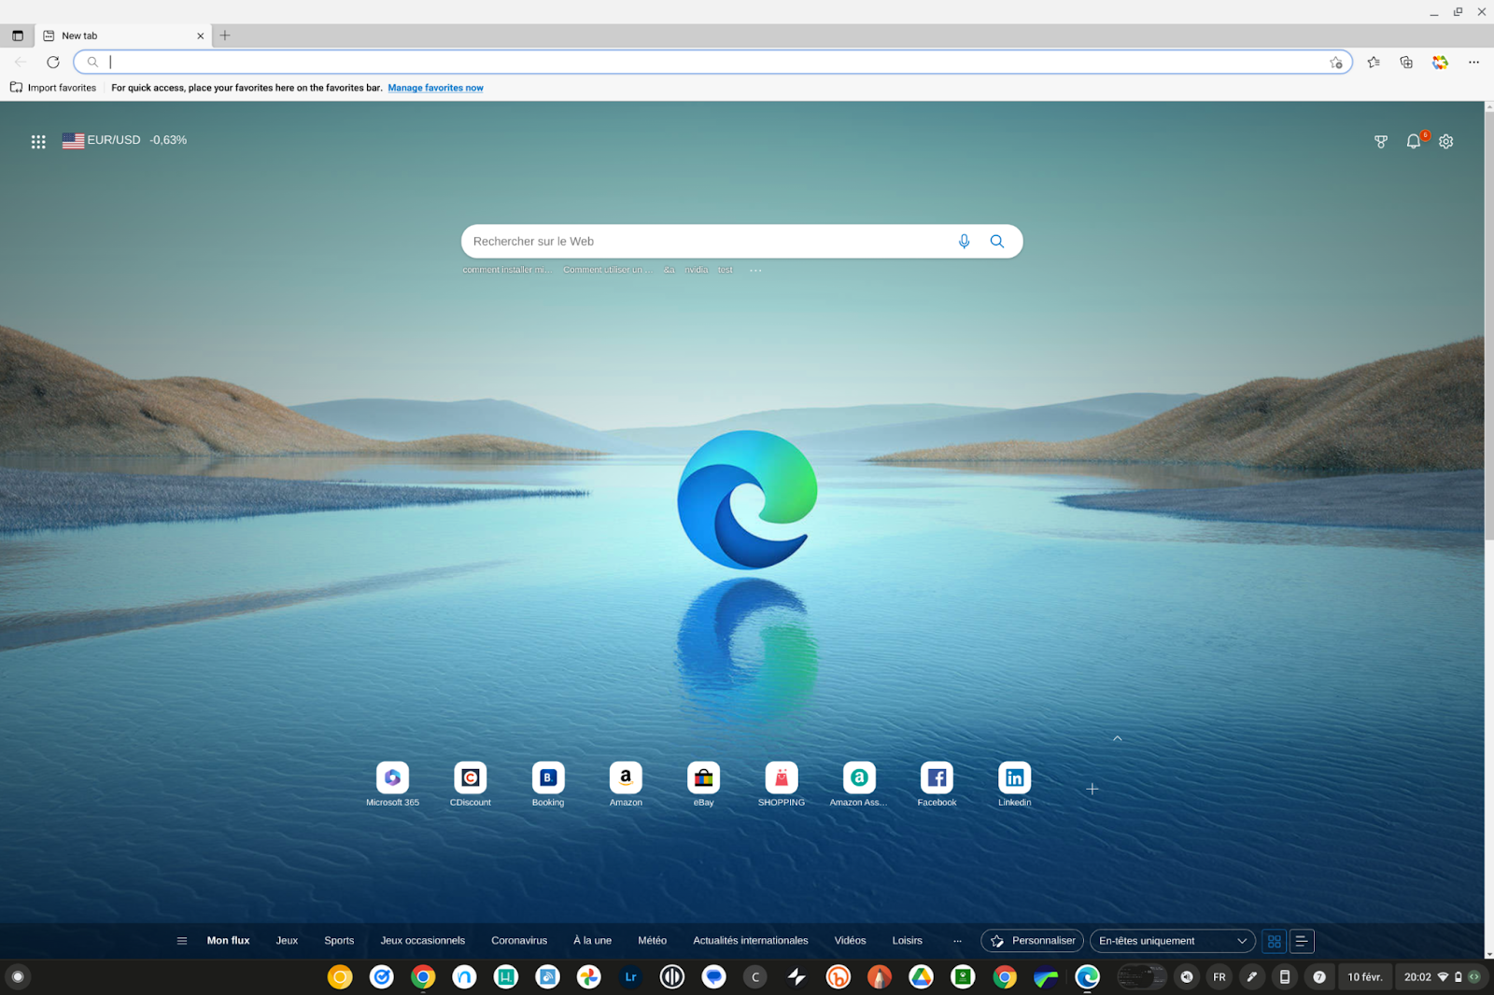Select the Mon flux tab

[228, 941]
